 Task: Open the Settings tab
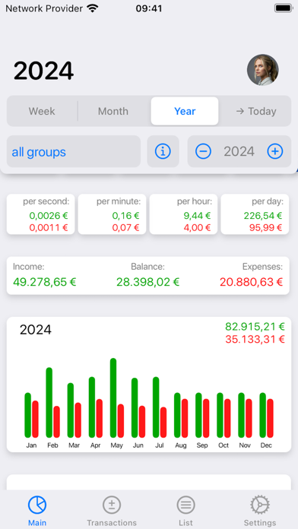tap(260, 511)
